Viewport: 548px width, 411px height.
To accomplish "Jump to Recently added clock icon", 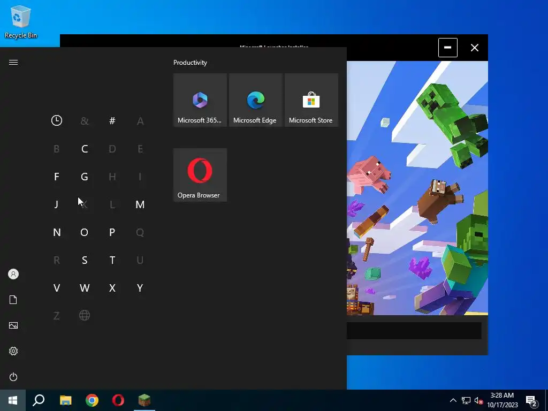I will pos(57,120).
